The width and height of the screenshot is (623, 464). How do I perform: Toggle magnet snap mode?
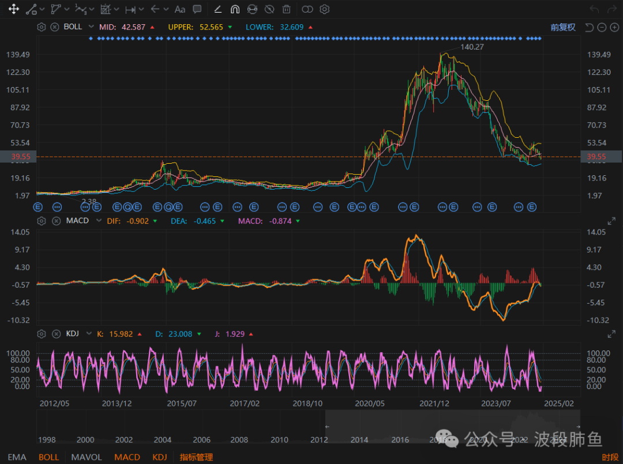pos(235,9)
